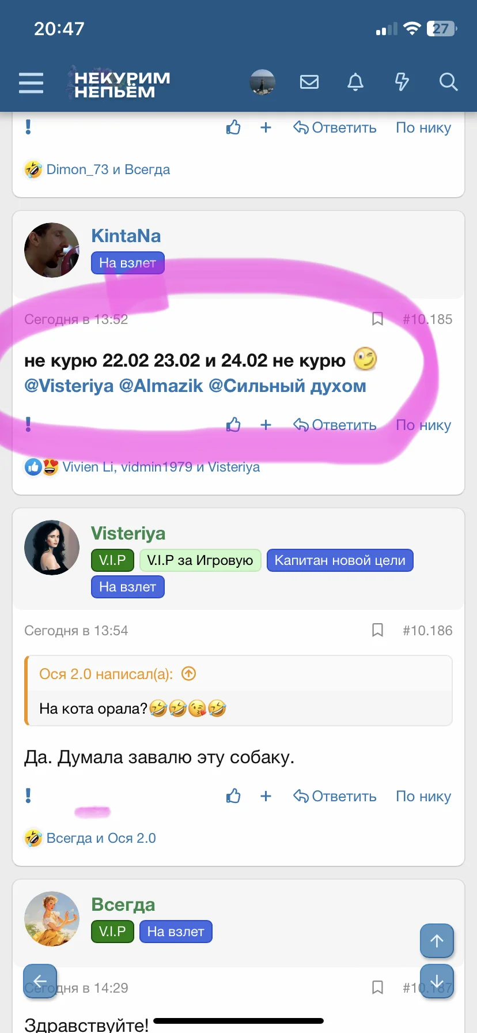Image resolution: width=477 pixels, height=1033 pixels.
Task: Tap the scroll up arrow button
Action: (x=437, y=941)
